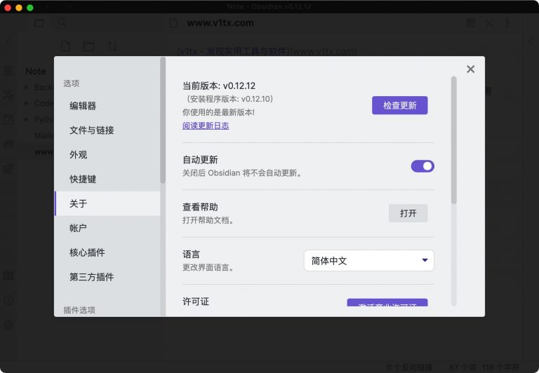This screenshot has height=373, width=539.
Task: Select the 关于 settings tab
Action: pyautogui.click(x=107, y=203)
